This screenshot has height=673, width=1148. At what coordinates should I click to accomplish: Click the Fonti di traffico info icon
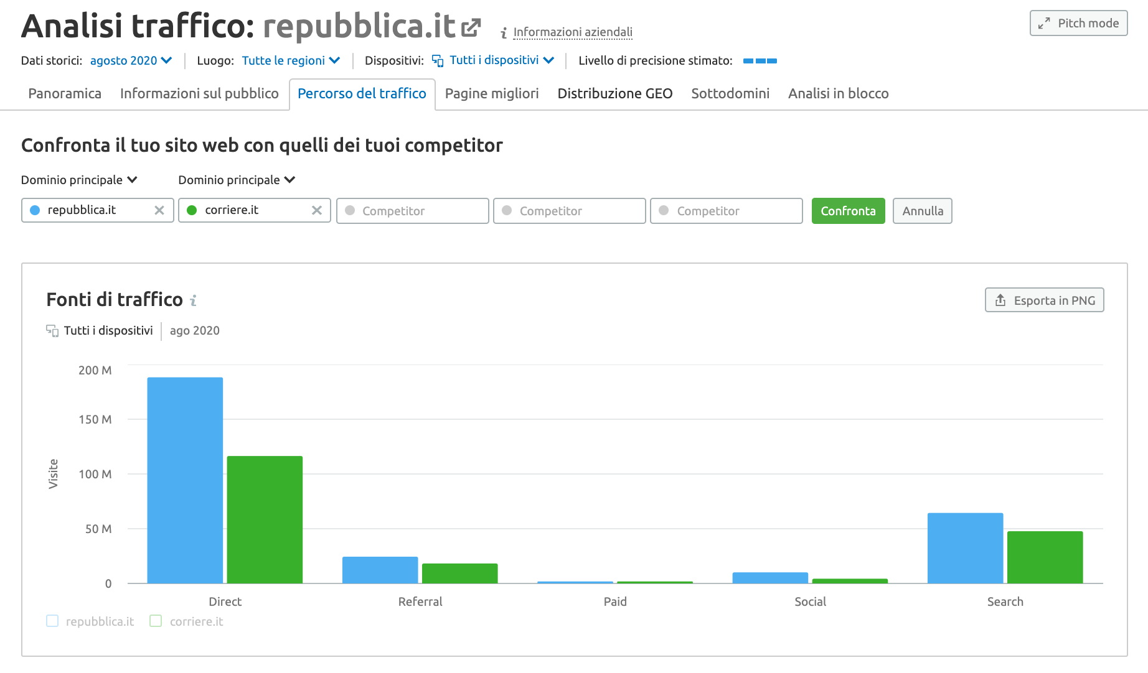(x=194, y=300)
